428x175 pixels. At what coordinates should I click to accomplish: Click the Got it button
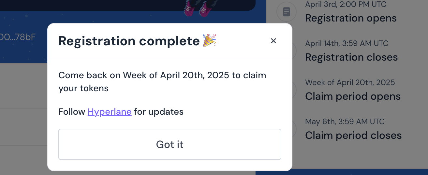pos(170,144)
